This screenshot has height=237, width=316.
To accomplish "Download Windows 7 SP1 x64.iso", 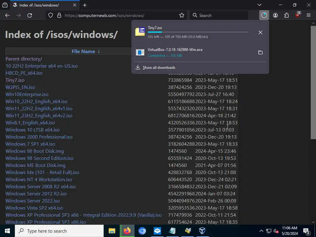I will tap(31, 144).
